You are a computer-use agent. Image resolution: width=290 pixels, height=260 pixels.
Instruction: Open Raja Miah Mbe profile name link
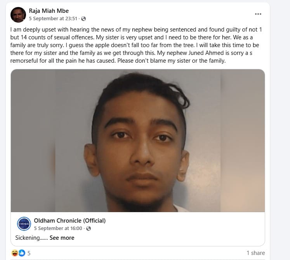pyautogui.click(x=49, y=11)
